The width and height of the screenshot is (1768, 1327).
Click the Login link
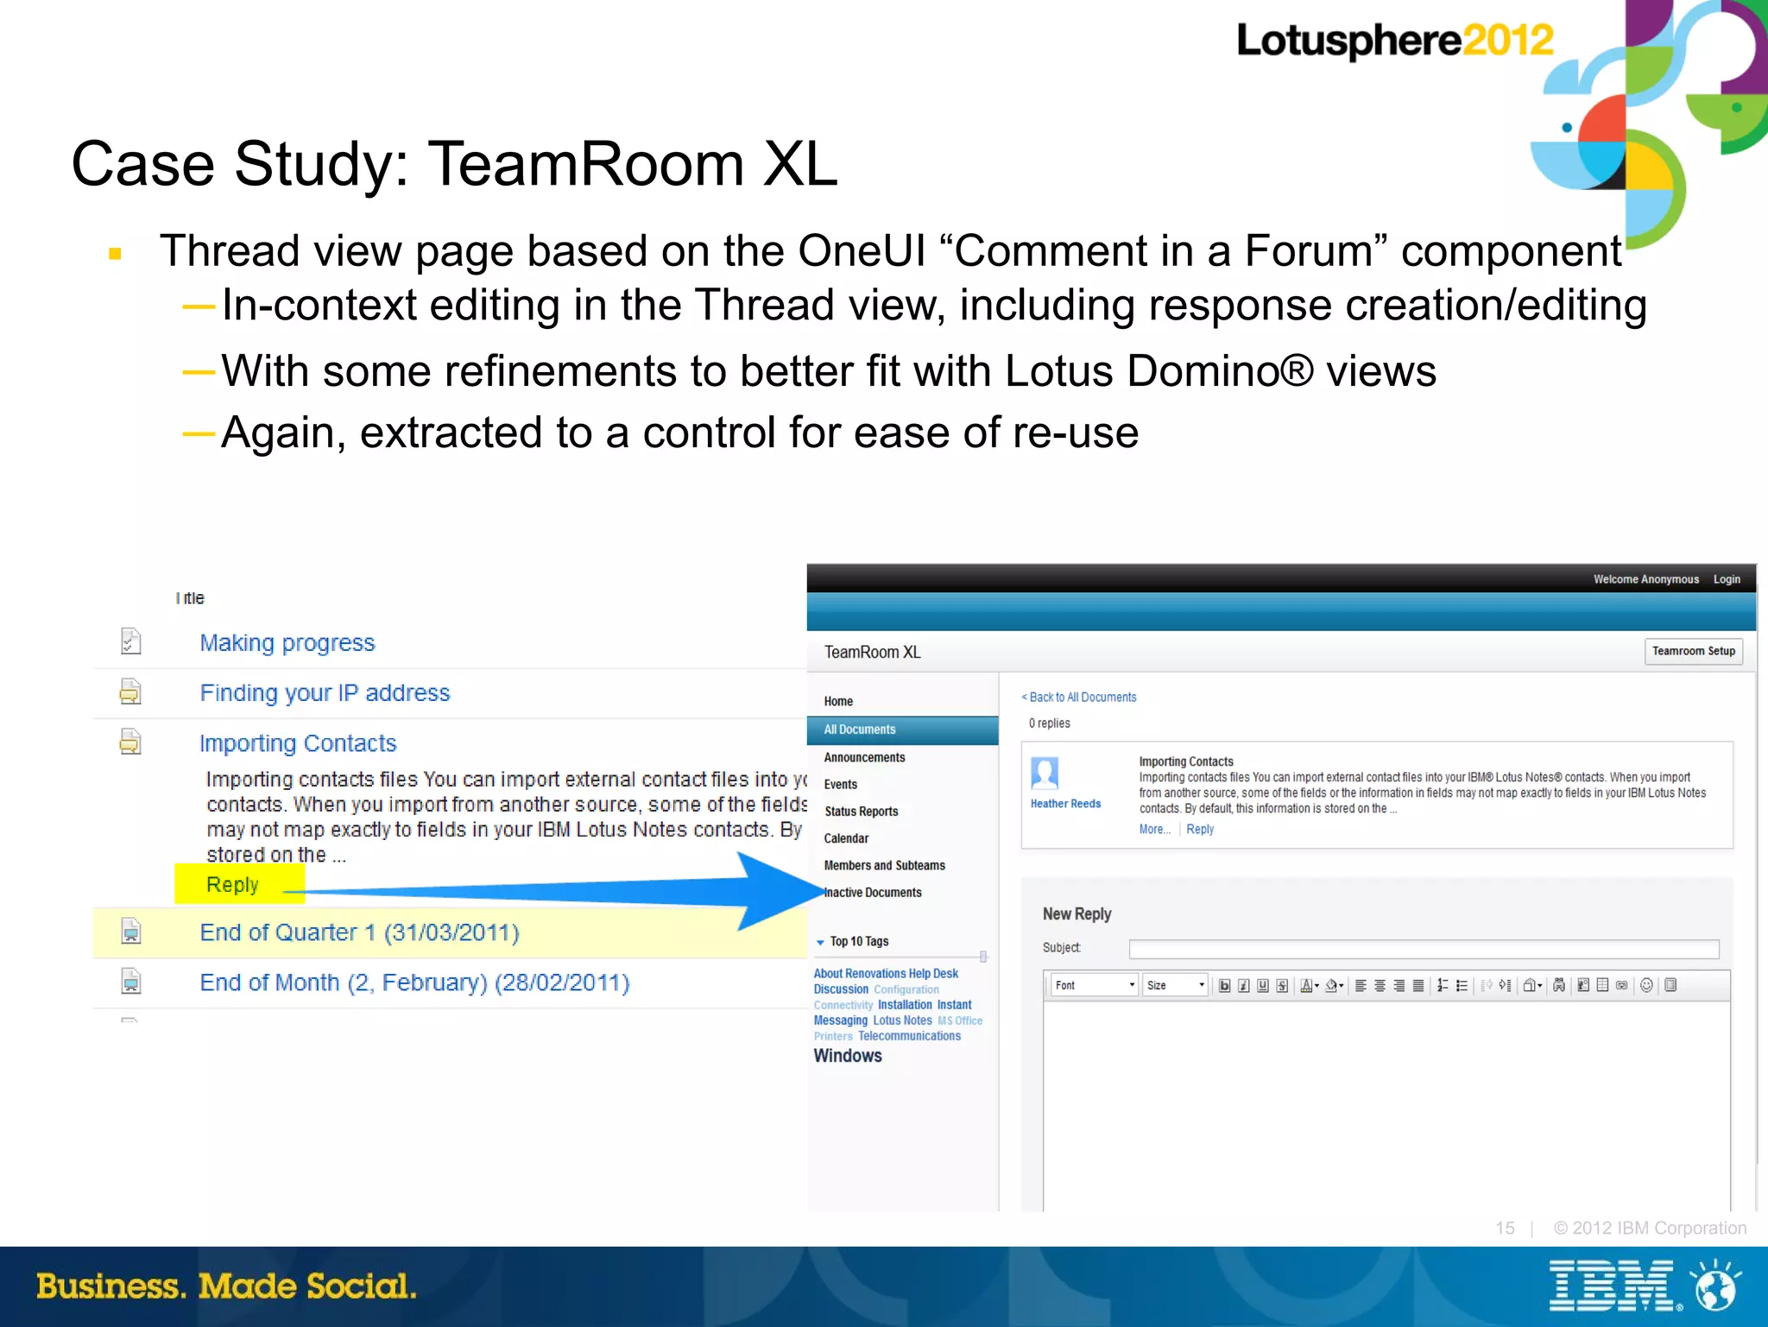click(x=1727, y=579)
